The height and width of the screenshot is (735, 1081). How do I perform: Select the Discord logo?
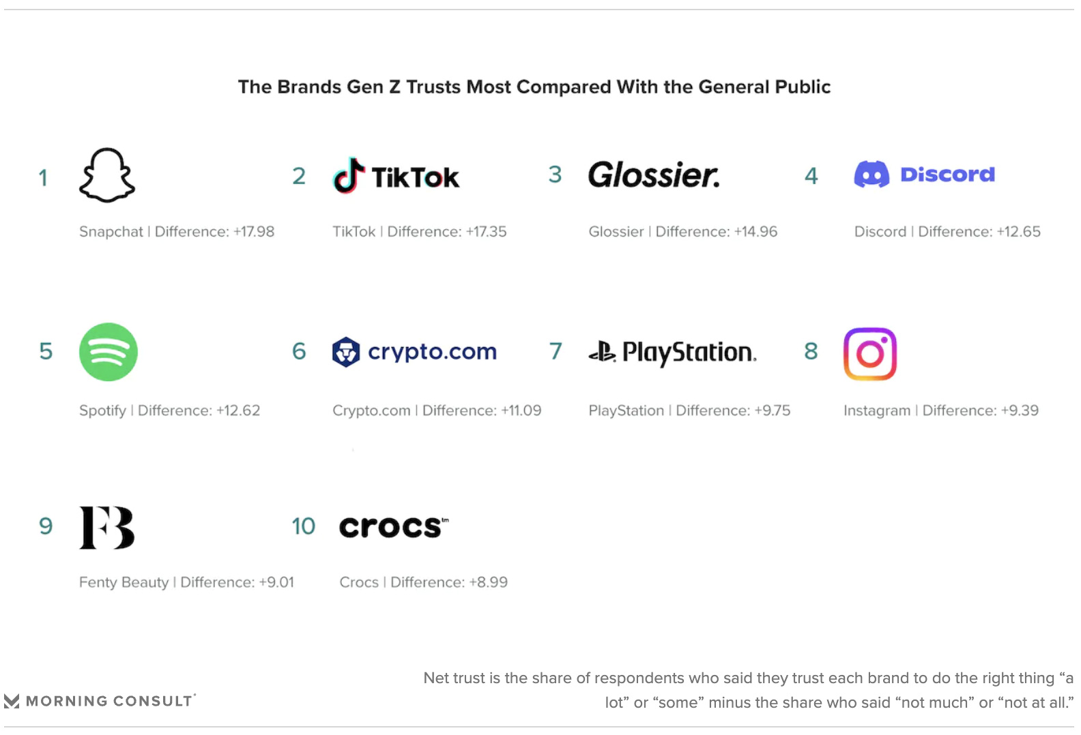[924, 175]
